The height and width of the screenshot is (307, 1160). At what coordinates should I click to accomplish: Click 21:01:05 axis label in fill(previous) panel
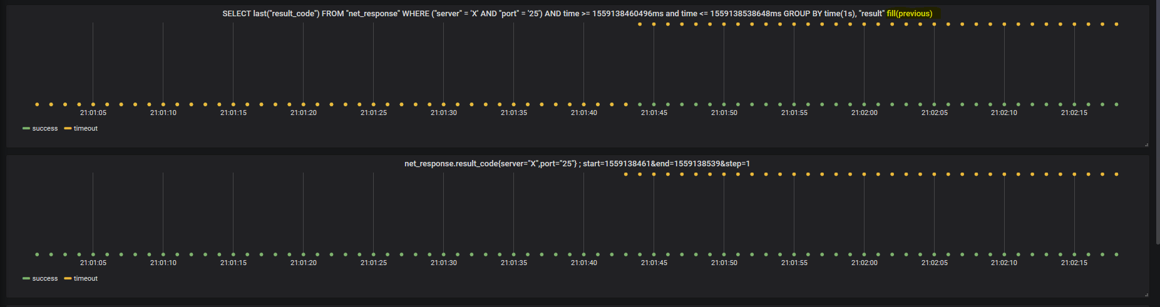(x=93, y=113)
